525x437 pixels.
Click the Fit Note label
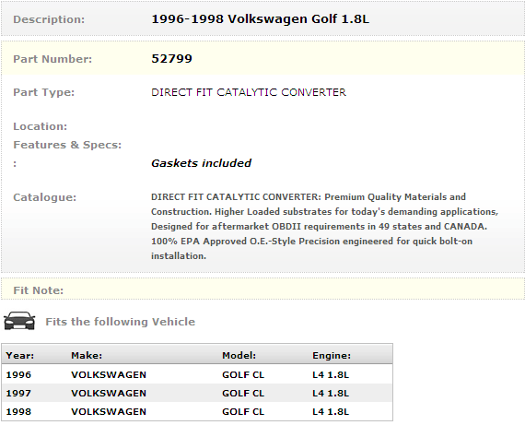pyautogui.click(x=38, y=290)
